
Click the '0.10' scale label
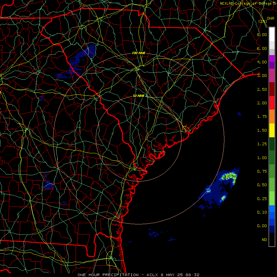[x=262, y=212]
